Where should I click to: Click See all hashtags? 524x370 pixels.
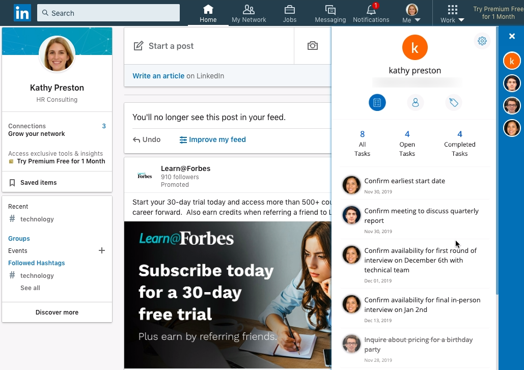pyautogui.click(x=30, y=288)
